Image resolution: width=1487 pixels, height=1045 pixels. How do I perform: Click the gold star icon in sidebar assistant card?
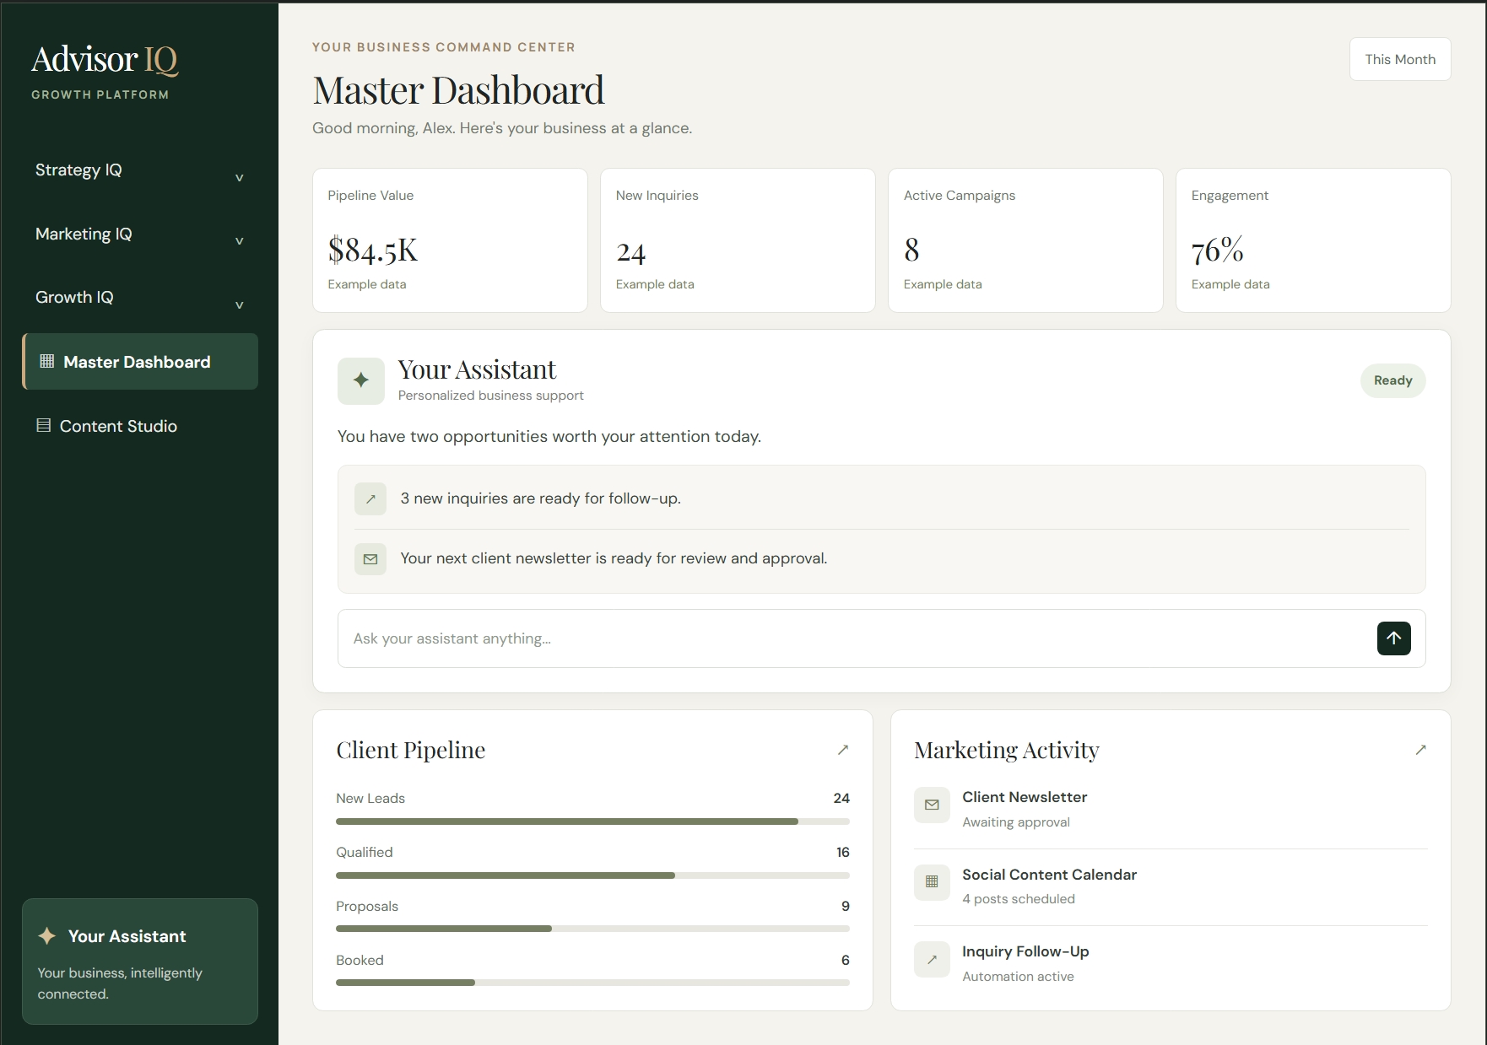47,935
